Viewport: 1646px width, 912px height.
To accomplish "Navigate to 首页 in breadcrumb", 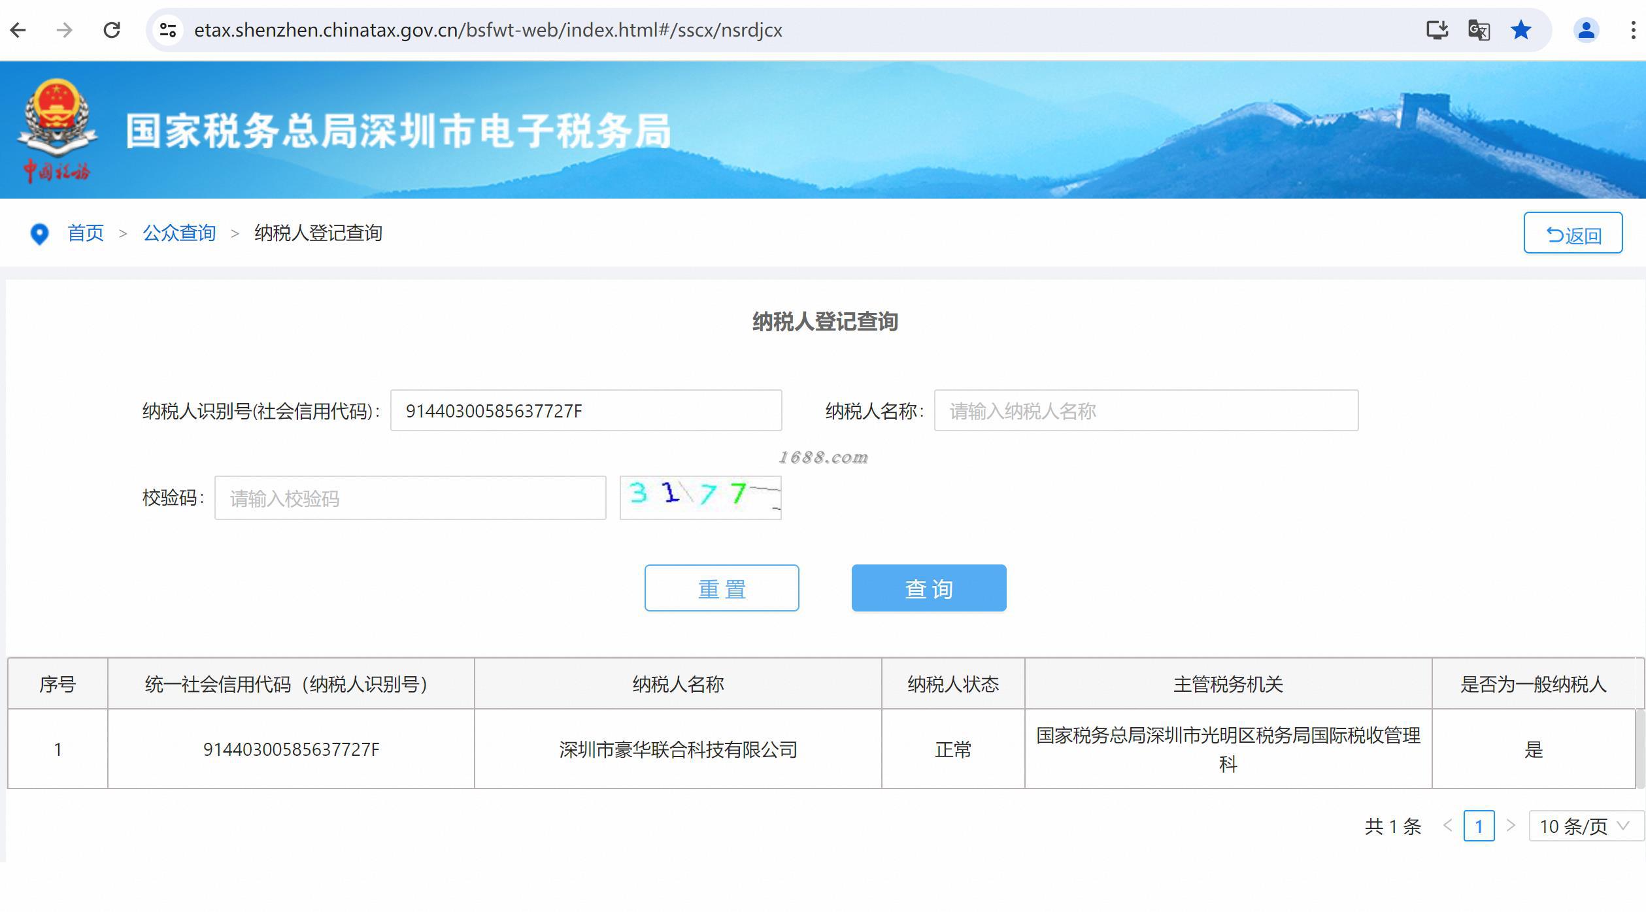I will pos(86,233).
